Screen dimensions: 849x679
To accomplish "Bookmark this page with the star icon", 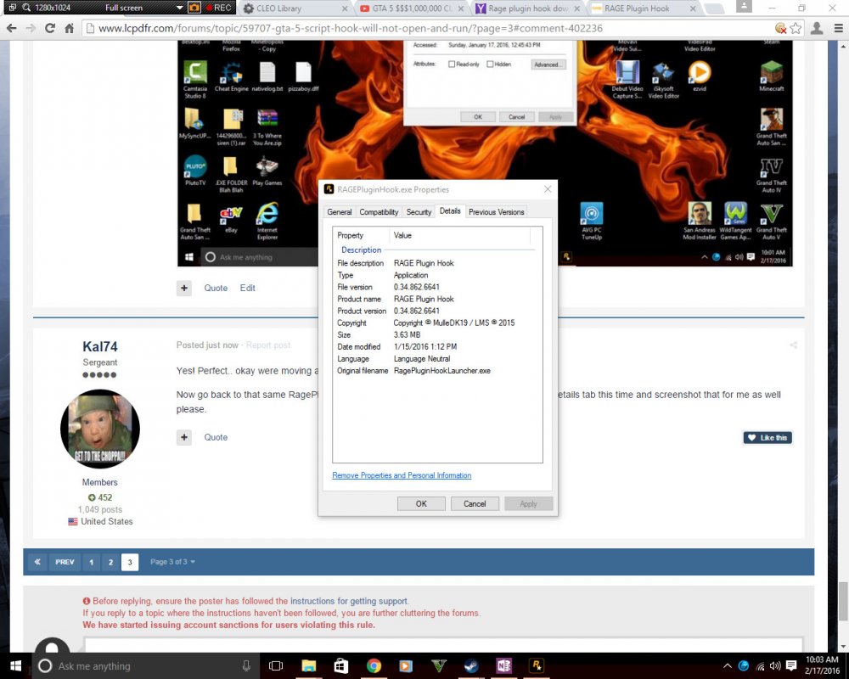I will click(796, 28).
